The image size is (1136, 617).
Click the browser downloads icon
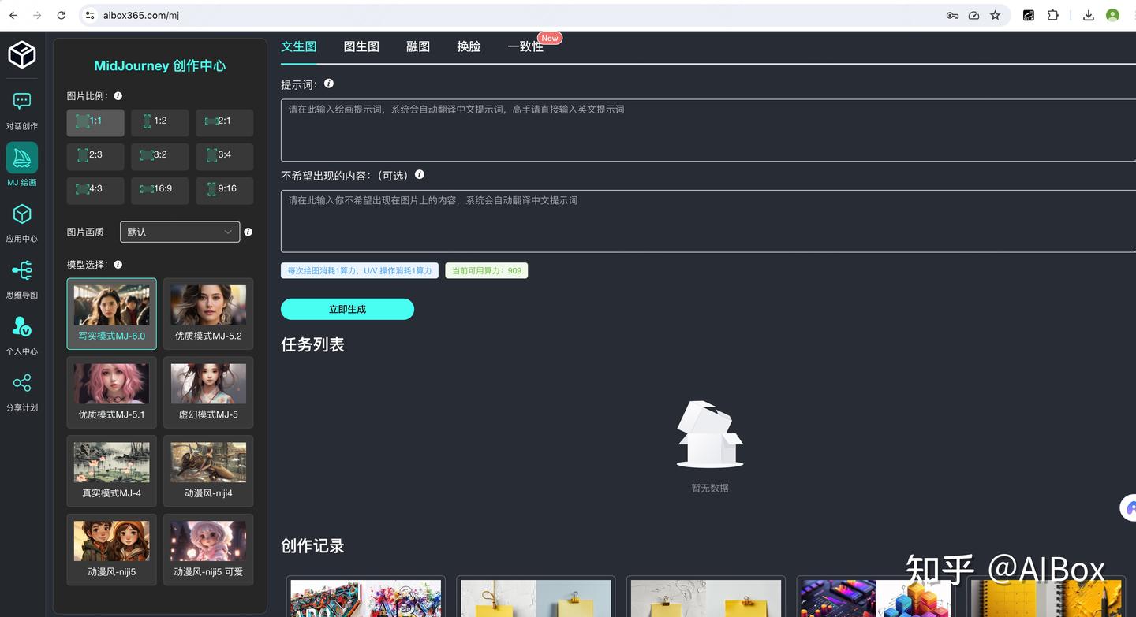point(1088,14)
